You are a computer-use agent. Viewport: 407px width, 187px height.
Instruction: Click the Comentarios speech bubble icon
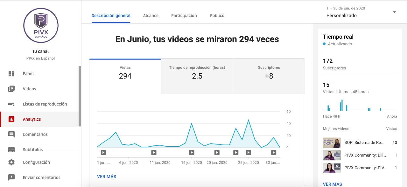(11, 134)
